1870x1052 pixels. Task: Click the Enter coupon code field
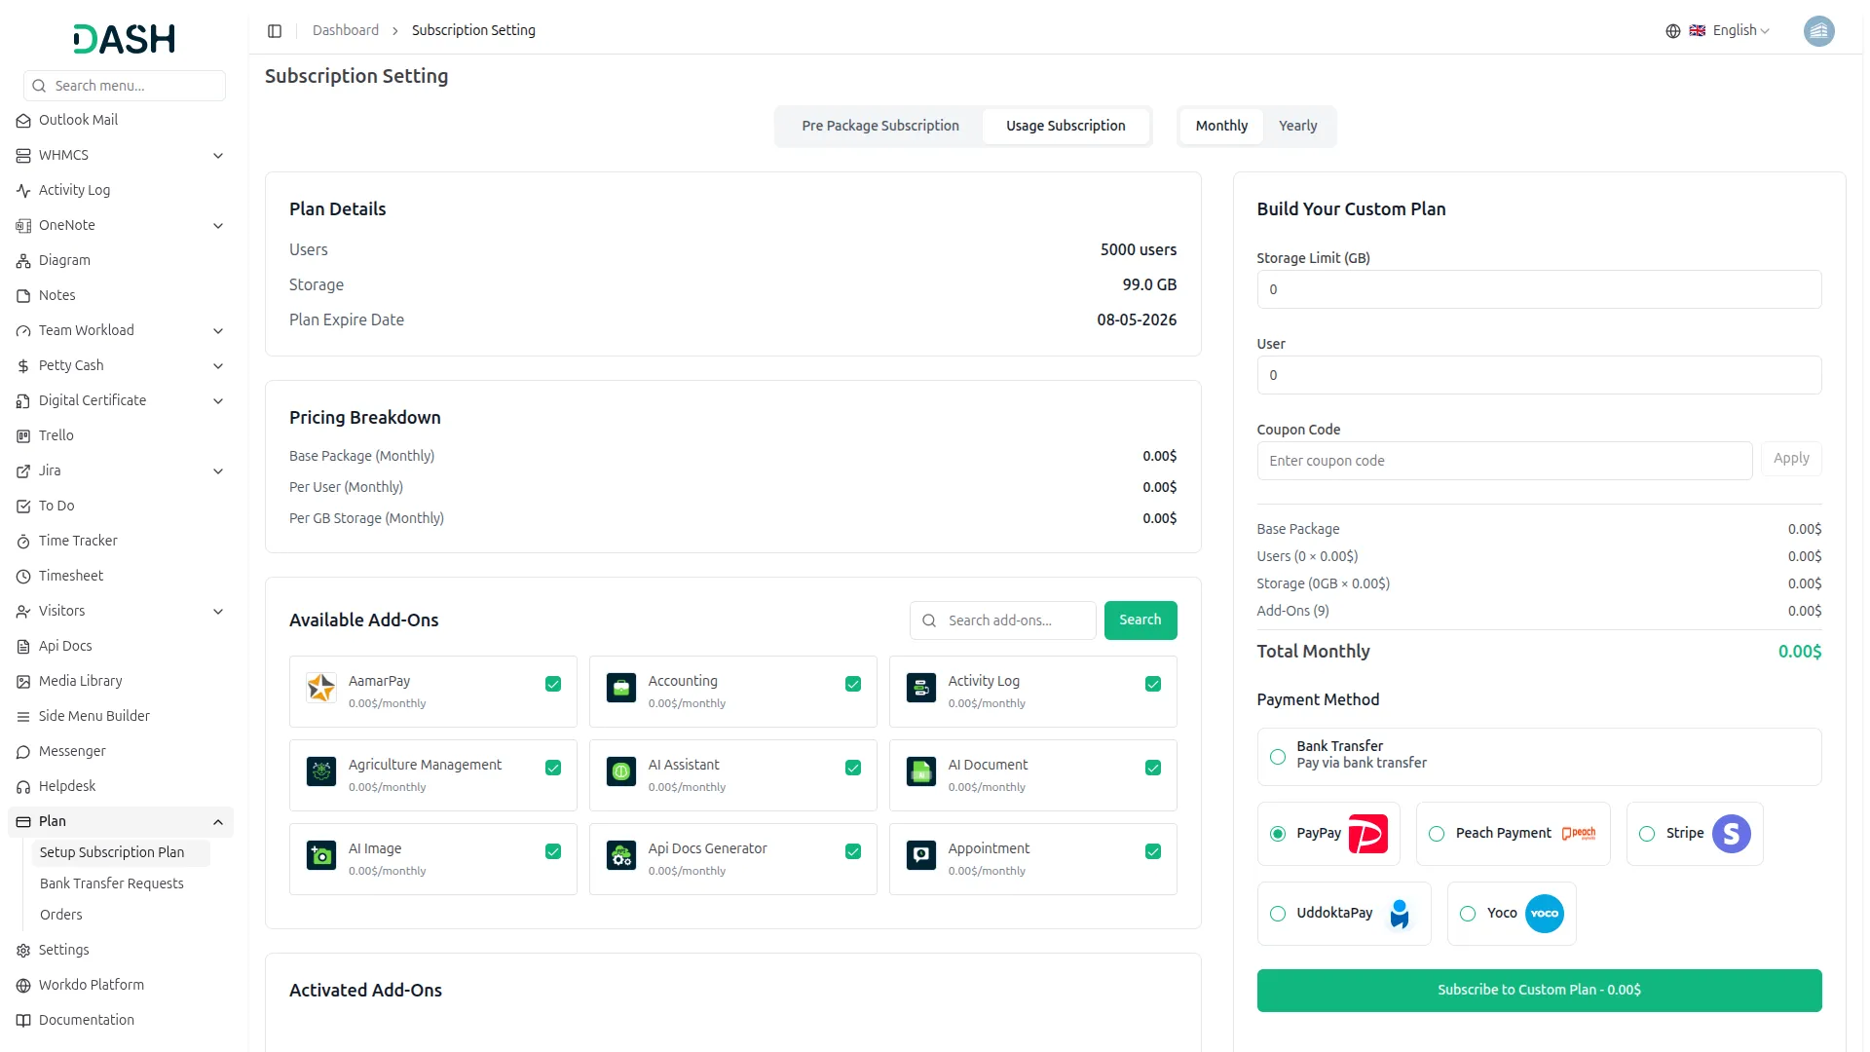(x=1504, y=461)
